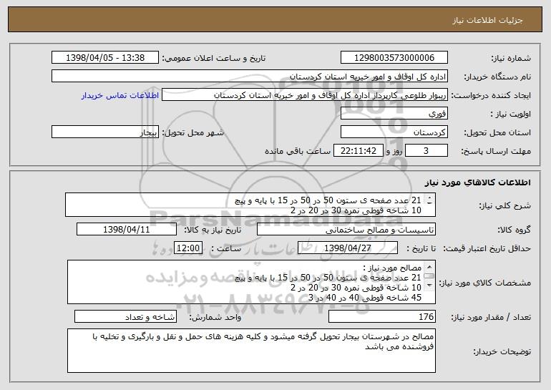Viewport: 551px width, 390px height.
Task: Click the delivery city field بیجار
Action: [x=105, y=132]
